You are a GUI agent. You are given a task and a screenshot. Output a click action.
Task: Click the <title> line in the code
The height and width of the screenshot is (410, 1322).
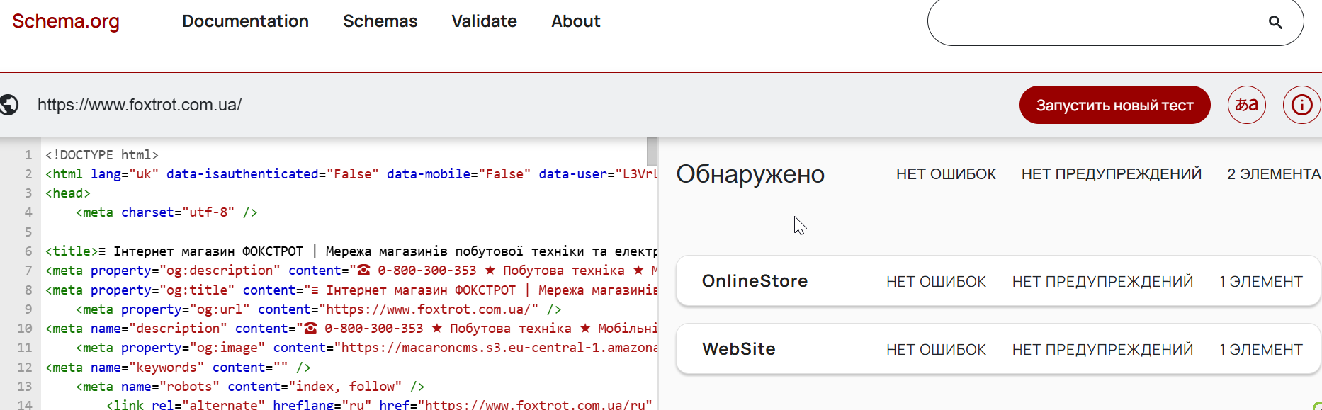point(351,251)
